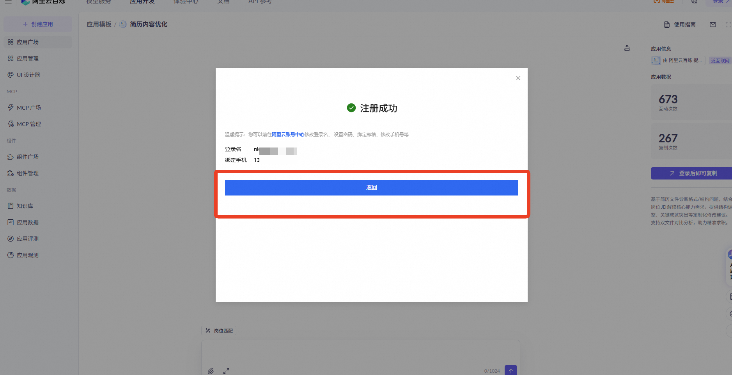Click the MCP 广场 lightning icon
This screenshot has height=375, width=732.
point(11,108)
